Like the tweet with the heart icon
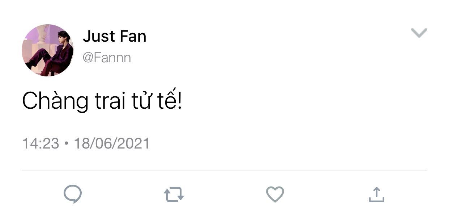 click(275, 195)
